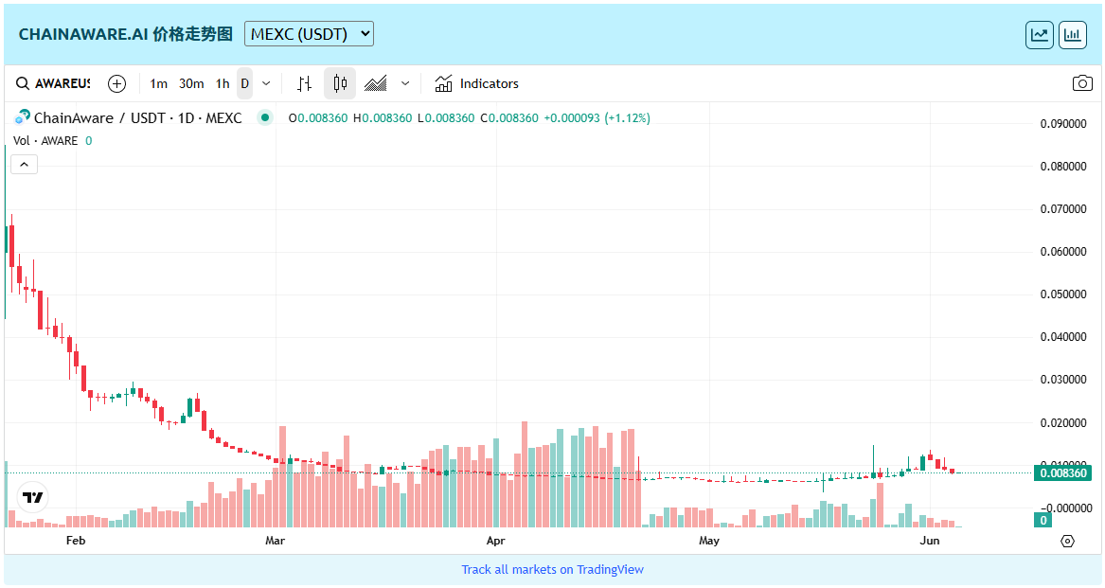
Task: Select 1m timeframe
Action: (158, 84)
